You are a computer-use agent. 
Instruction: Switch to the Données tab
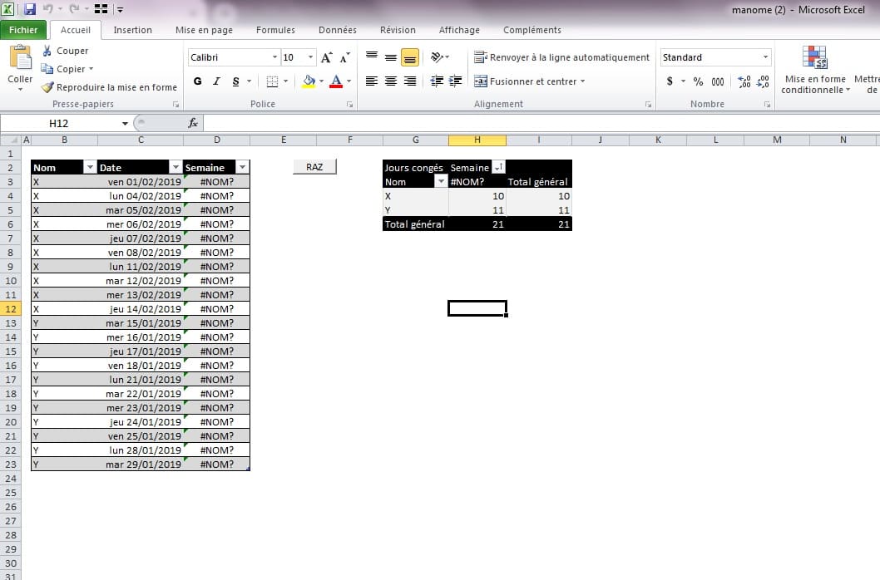[x=338, y=30]
